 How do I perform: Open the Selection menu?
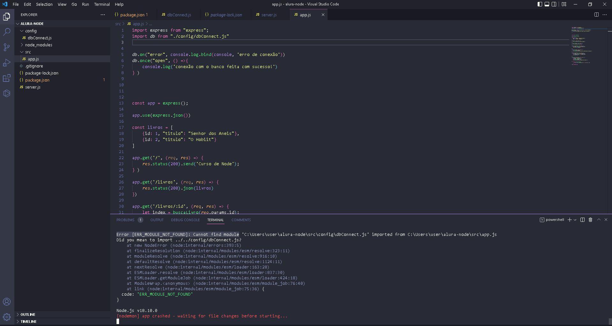tap(44, 4)
